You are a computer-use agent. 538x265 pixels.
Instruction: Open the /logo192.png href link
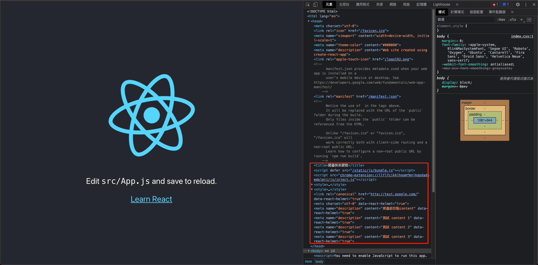397,59
